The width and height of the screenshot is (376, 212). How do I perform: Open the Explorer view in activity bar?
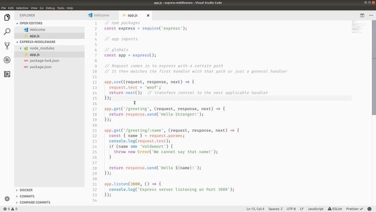7,17
